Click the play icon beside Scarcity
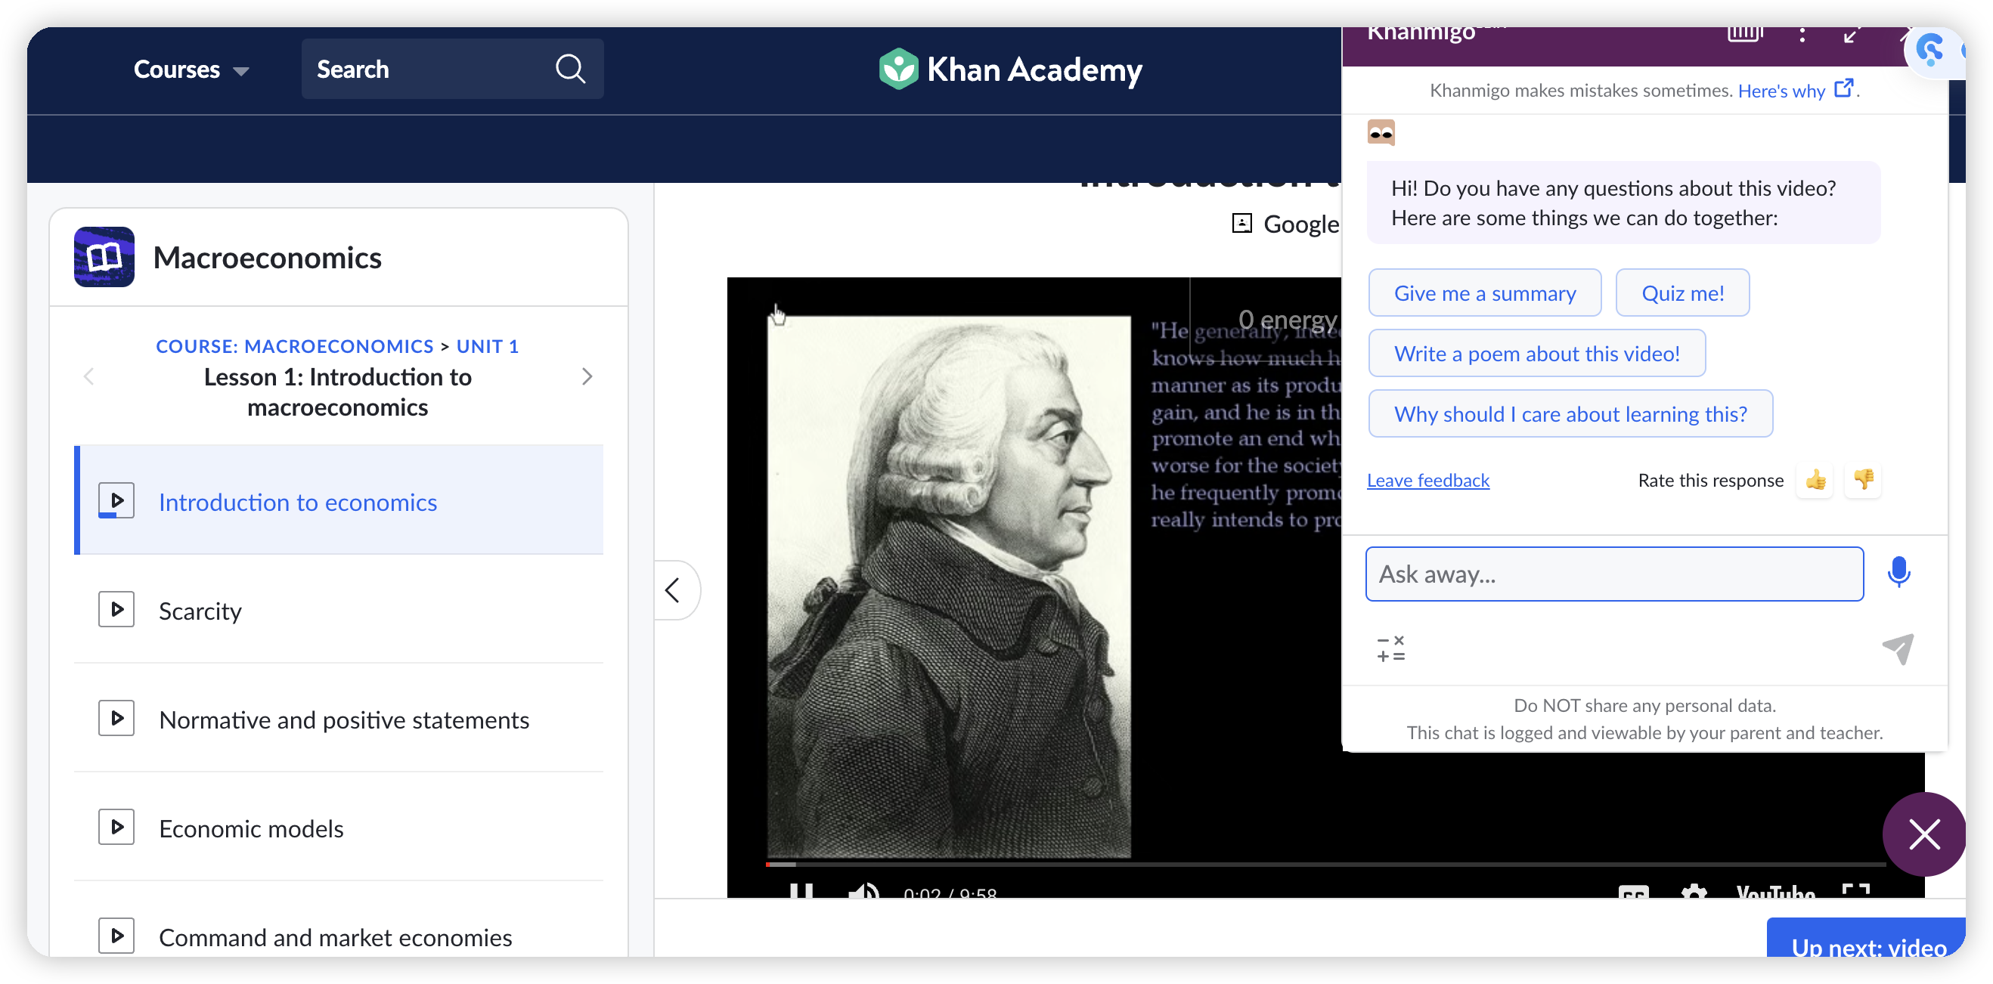1993x984 pixels. pyautogui.click(x=117, y=610)
